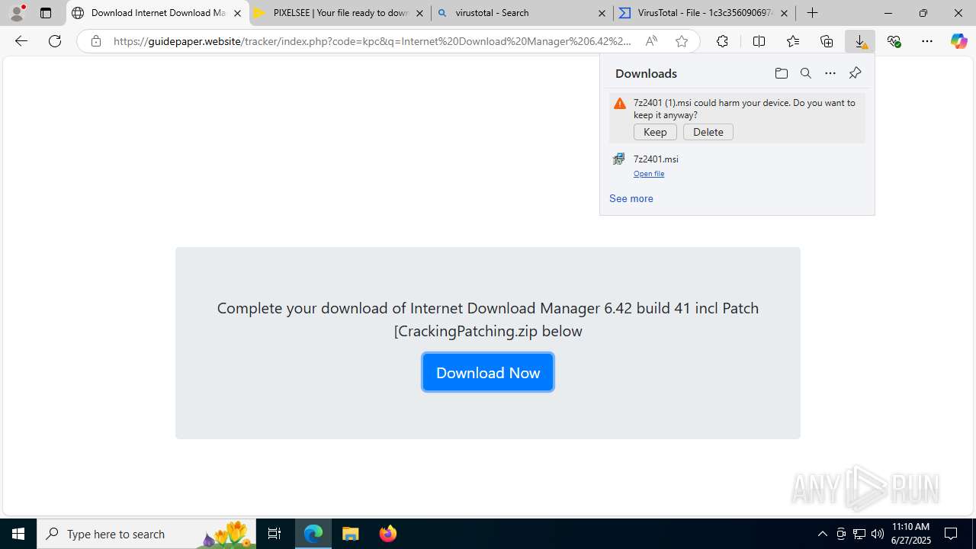Viewport: 976px width, 549px height.
Task: Close the VirusTotal - File tab
Action: click(x=784, y=13)
